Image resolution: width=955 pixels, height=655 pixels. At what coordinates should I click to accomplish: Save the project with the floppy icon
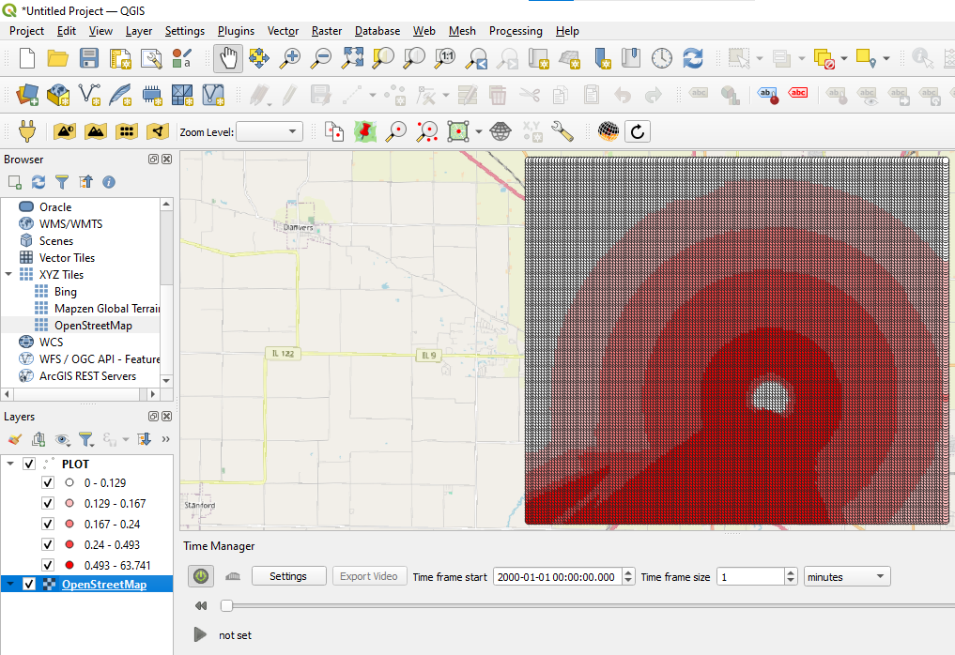[89, 58]
